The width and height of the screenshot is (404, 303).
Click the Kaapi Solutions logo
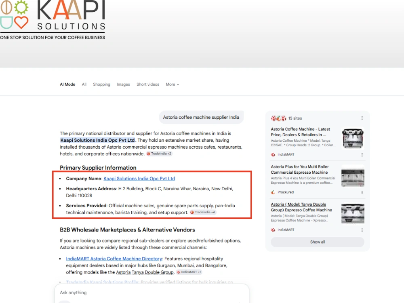(53, 20)
